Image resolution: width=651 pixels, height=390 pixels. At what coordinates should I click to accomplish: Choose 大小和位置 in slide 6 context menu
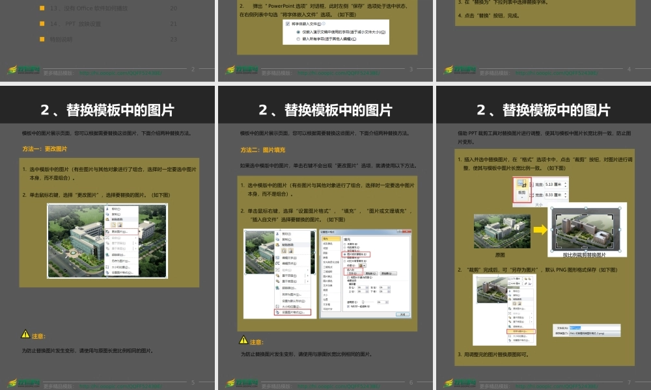(x=292, y=307)
